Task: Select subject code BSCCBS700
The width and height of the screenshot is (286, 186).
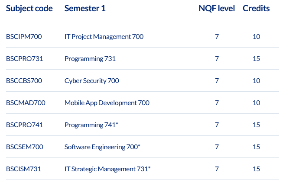Action: click(24, 80)
